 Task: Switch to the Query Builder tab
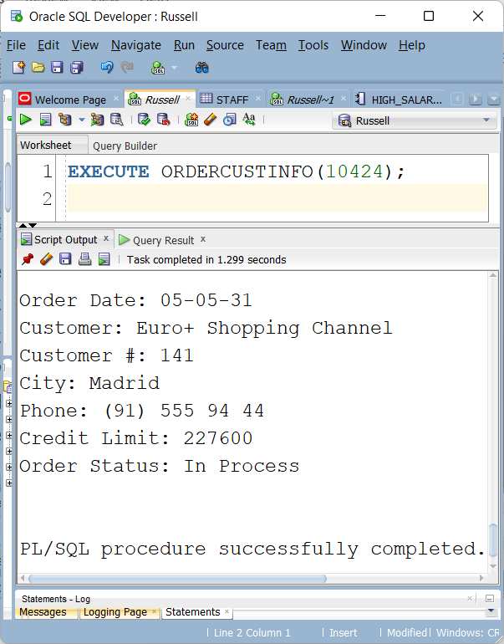coord(125,146)
